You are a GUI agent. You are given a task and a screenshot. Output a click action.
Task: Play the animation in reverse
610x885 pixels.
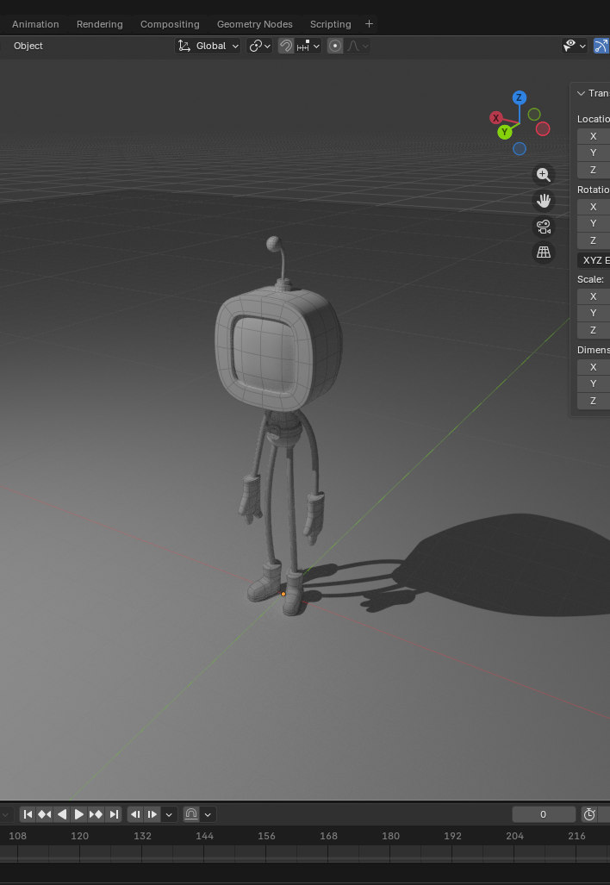pos(62,814)
